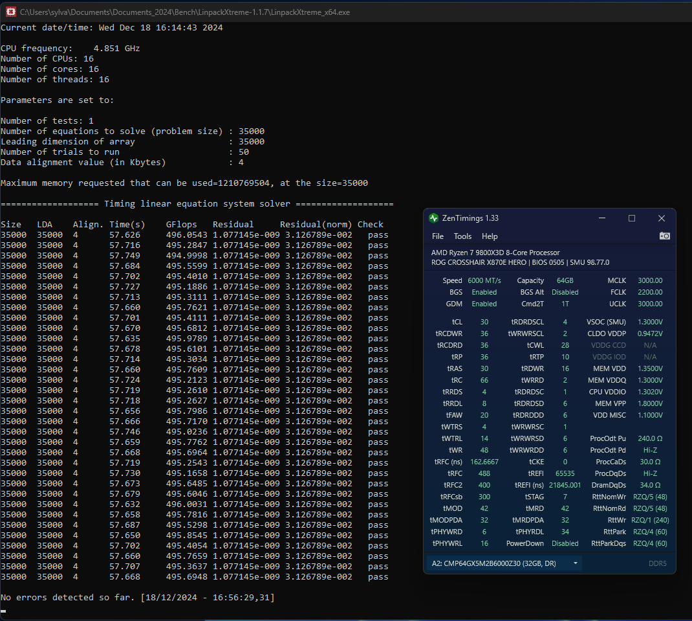The image size is (692, 621).
Task: Click the DDR5 label in ZenTimings
Action: pos(657,563)
